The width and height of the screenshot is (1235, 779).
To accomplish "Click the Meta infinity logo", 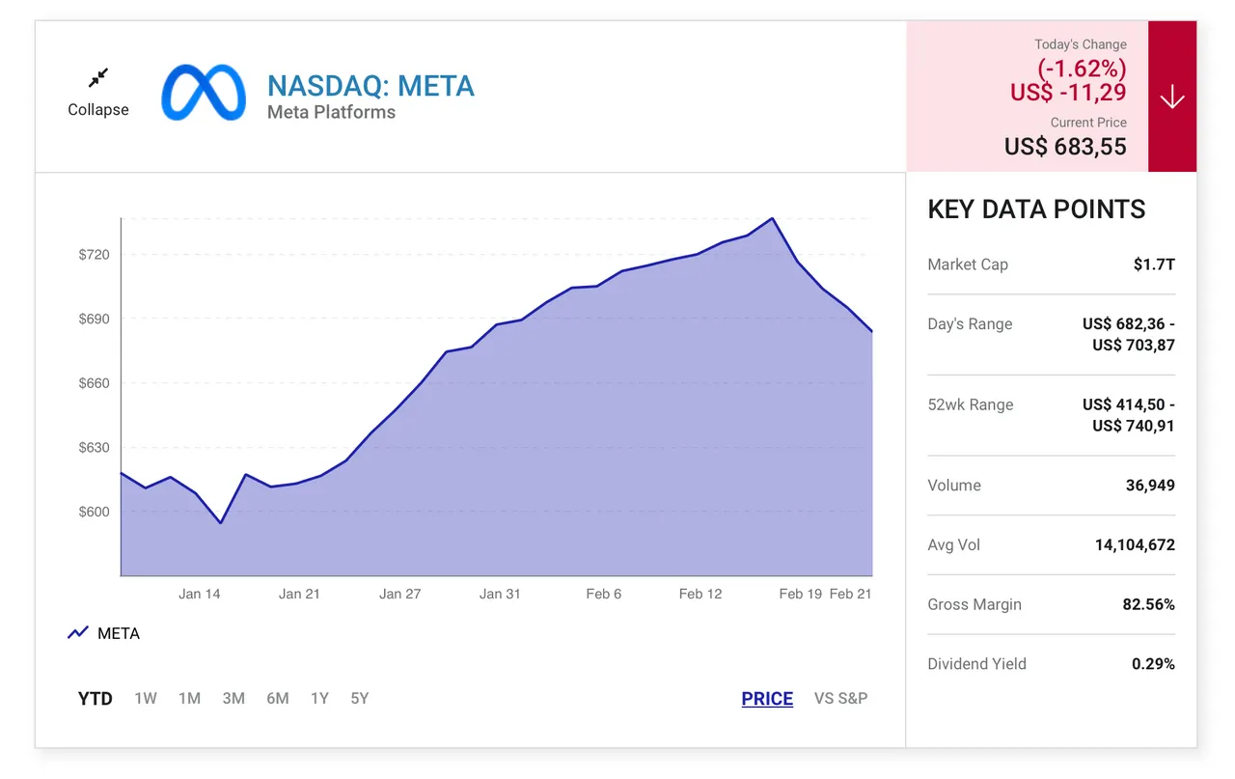I will point(204,93).
